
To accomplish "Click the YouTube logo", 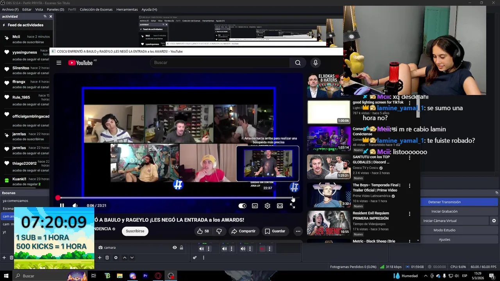I will [80, 63].
